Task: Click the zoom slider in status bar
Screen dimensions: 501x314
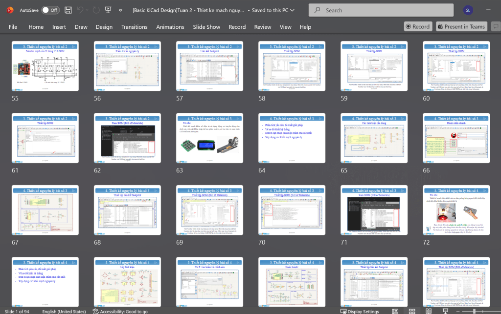Action: click(x=474, y=311)
